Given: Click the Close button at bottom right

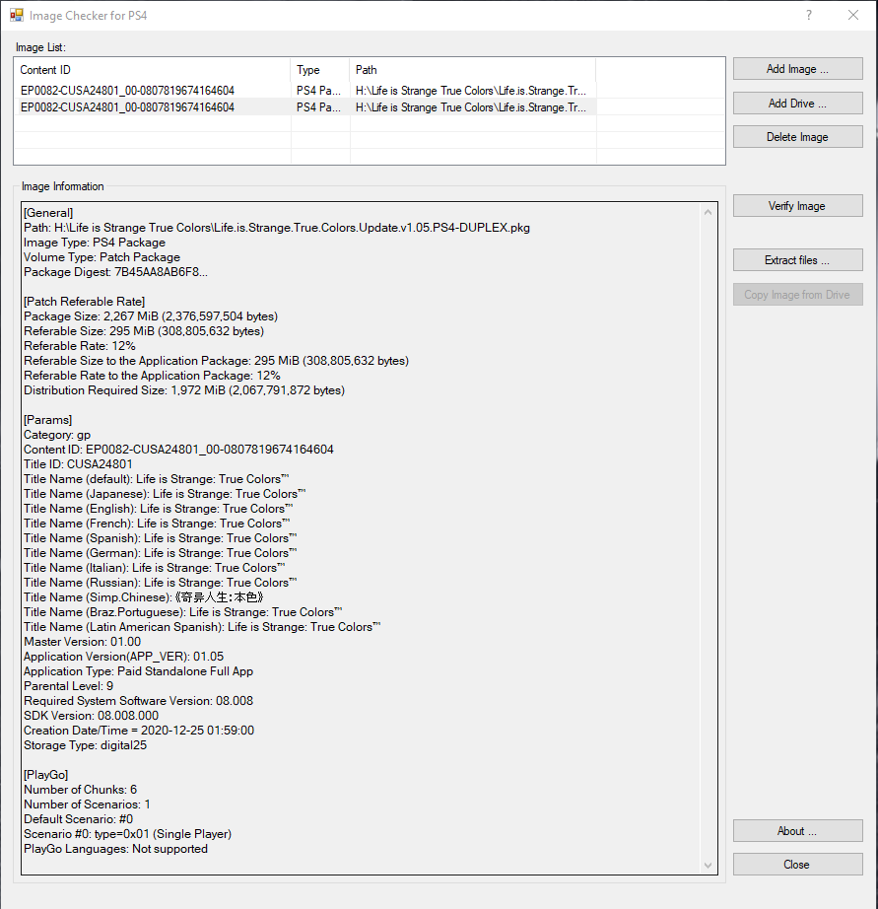Looking at the screenshot, I should point(797,865).
